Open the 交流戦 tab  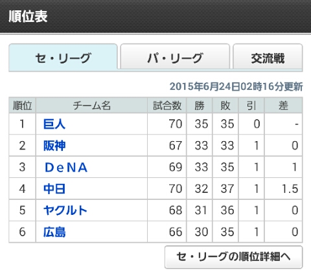(x=268, y=56)
